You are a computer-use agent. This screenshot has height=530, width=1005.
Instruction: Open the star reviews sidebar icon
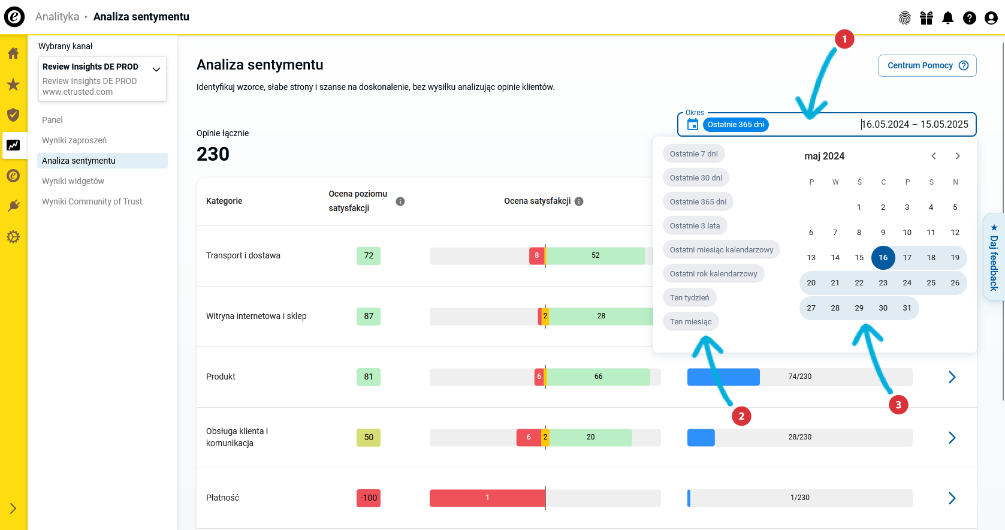click(x=13, y=85)
